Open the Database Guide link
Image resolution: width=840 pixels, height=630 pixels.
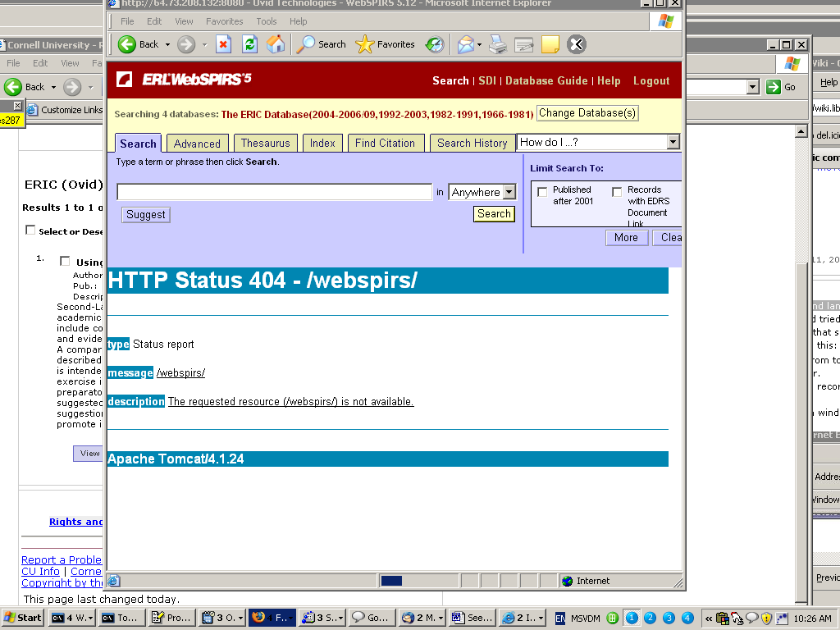tap(546, 81)
